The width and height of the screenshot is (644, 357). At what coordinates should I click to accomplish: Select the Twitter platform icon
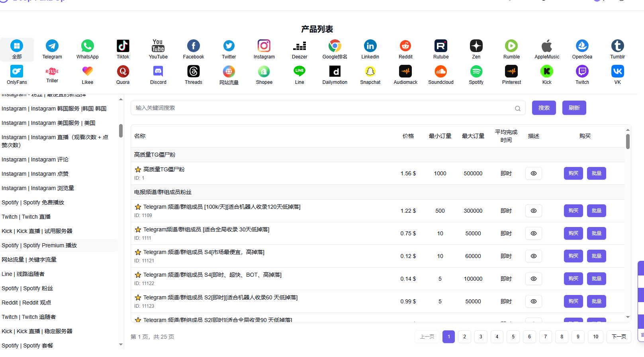[x=229, y=46]
